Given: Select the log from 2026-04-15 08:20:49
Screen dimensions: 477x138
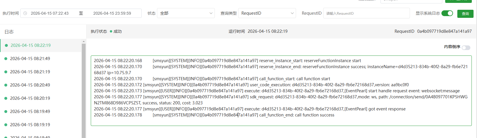Looking at the screenshot, I should [x=30, y=85].
